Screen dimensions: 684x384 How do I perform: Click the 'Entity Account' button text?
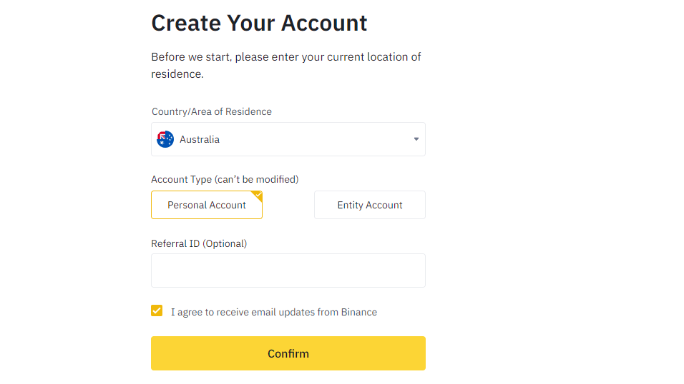(370, 205)
